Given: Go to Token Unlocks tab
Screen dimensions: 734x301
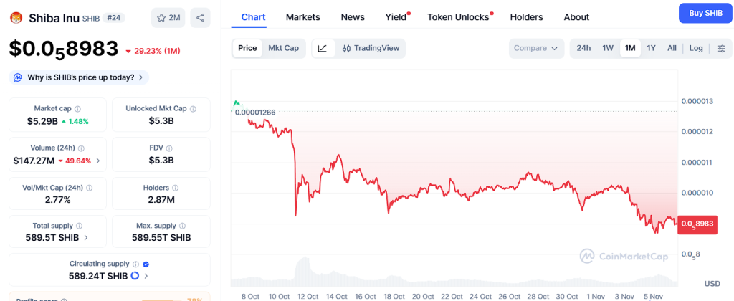Looking at the screenshot, I should [x=458, y=16].
